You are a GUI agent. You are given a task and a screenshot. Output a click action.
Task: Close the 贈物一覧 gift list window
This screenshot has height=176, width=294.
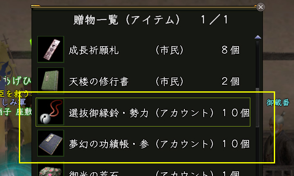coord(260,7)
